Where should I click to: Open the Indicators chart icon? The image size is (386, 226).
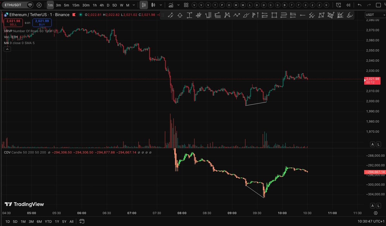[x=170, y=5]
